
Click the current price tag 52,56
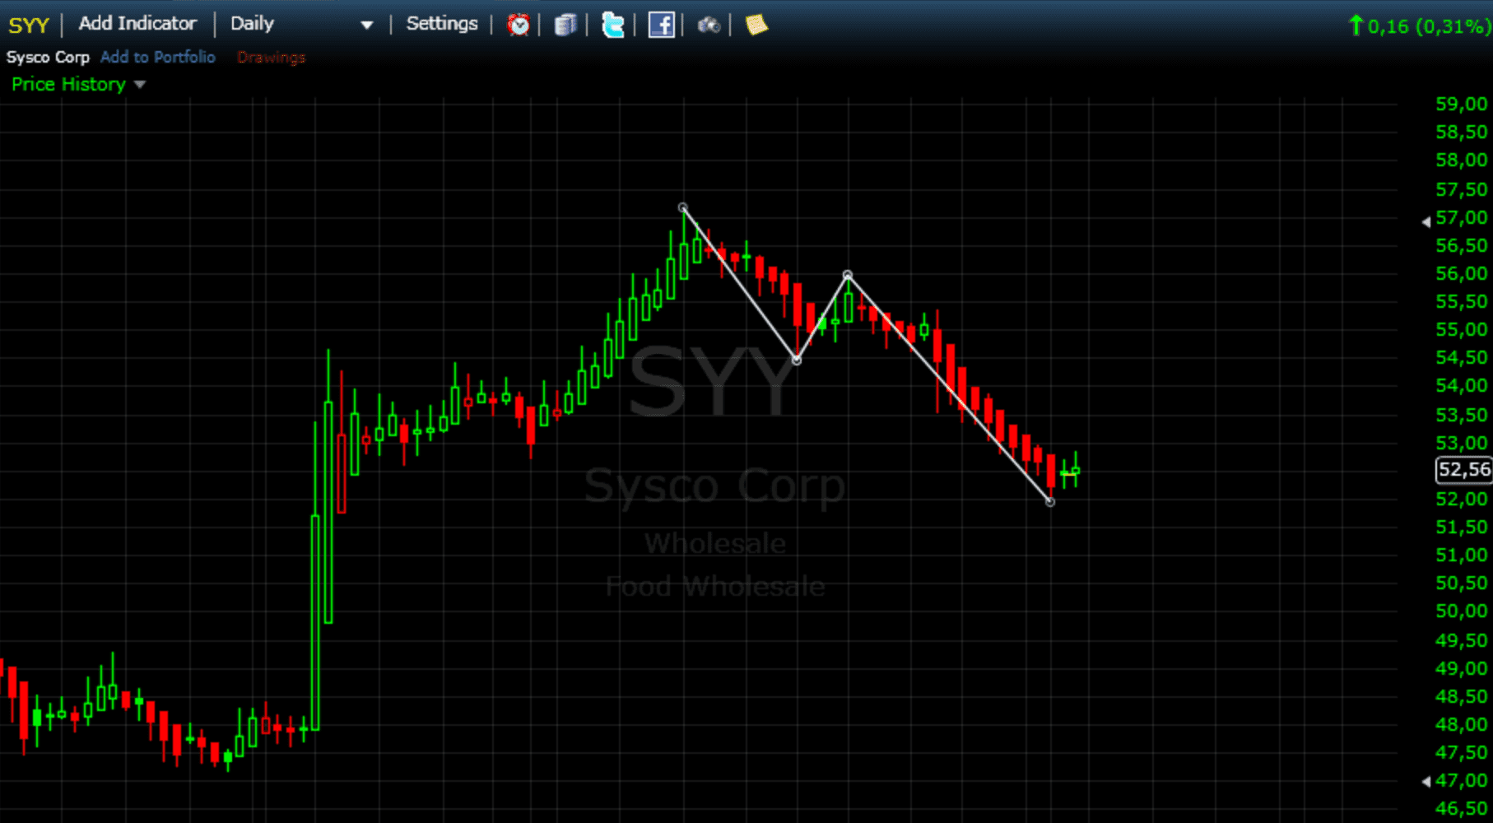point(1463,470)
